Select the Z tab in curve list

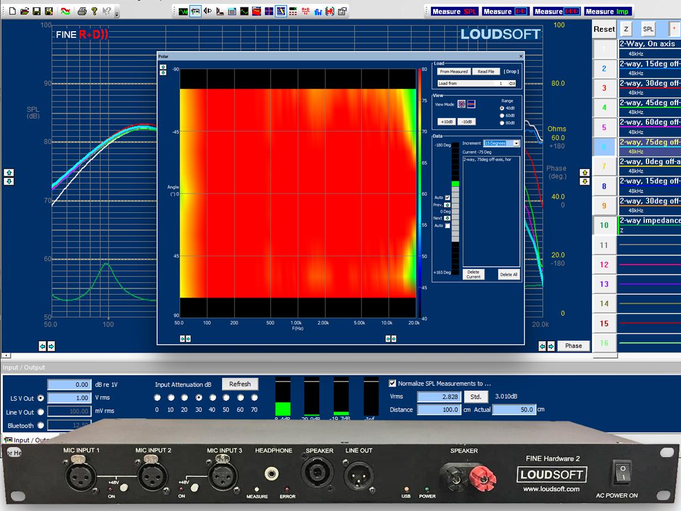pyautogui.click(x=626, y=29)
